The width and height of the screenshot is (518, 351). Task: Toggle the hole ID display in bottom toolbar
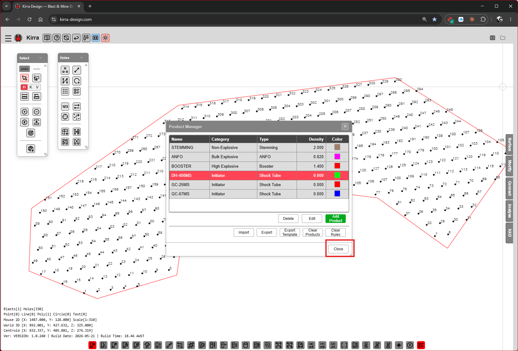[x=92, y=345]
